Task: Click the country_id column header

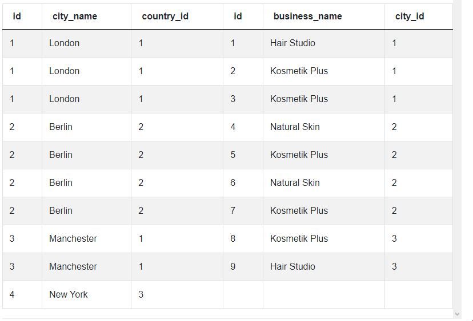Action: click(x=165, y=17)
